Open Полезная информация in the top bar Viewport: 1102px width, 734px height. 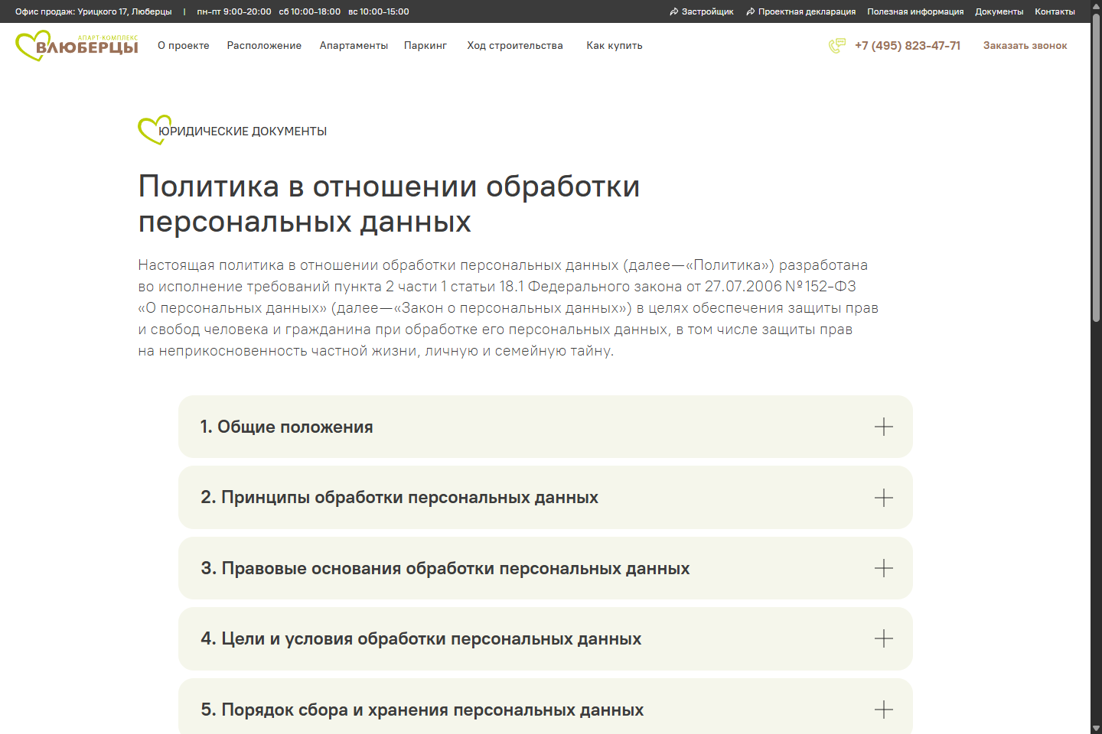[x=916, y=11]
